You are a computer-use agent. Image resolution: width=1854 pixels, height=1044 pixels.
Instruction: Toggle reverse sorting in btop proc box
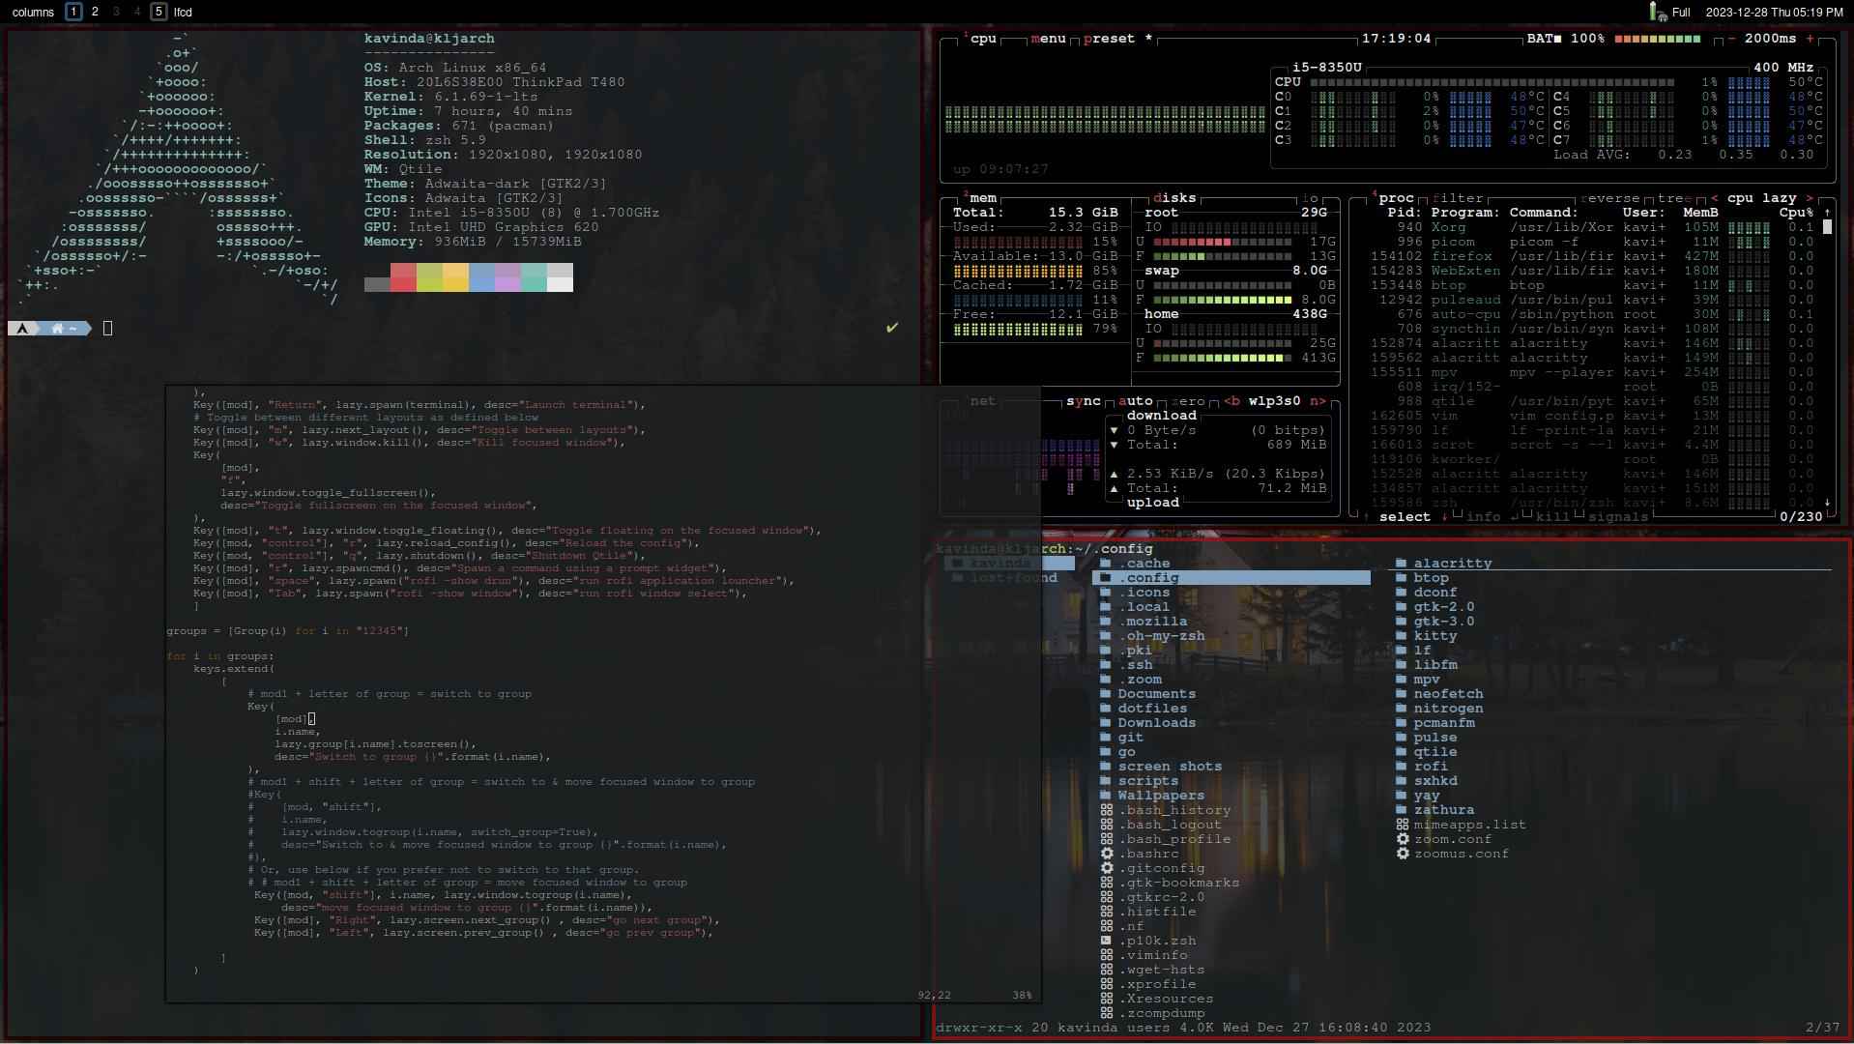point(1610,198)
